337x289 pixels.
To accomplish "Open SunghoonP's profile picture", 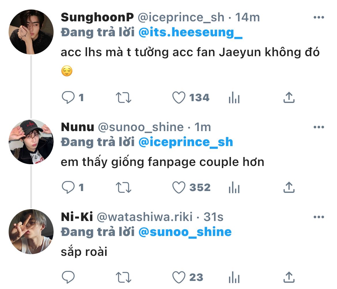I will 31,32.
